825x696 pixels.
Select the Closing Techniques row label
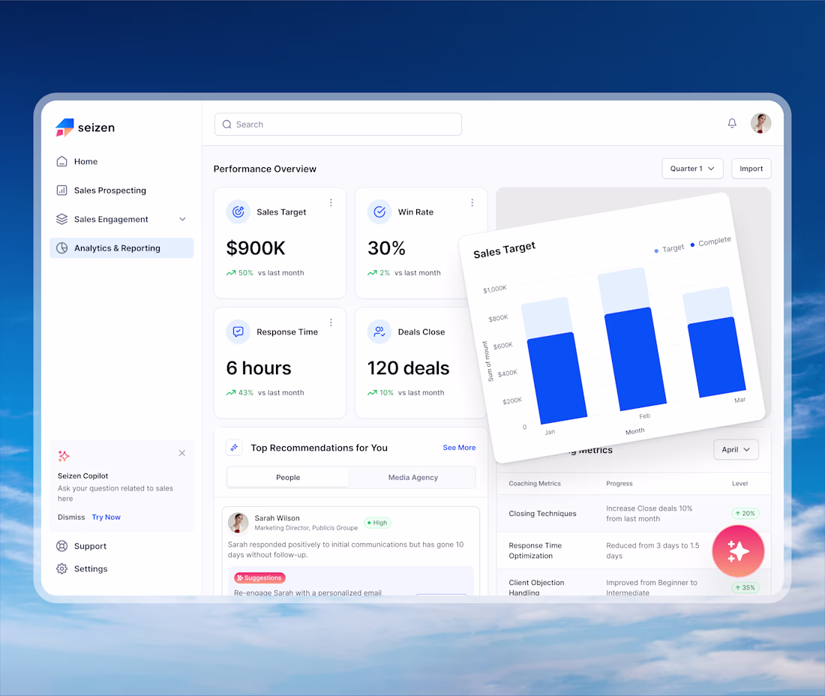(x=542, y=514)
